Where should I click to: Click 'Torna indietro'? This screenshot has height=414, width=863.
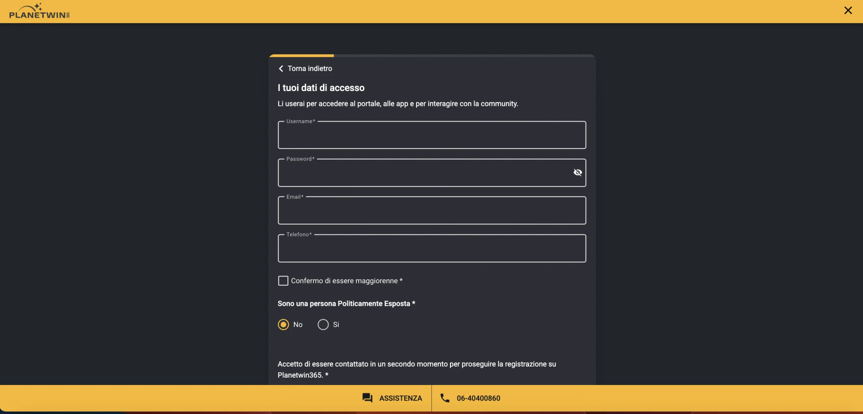click(x=309, y=68)
